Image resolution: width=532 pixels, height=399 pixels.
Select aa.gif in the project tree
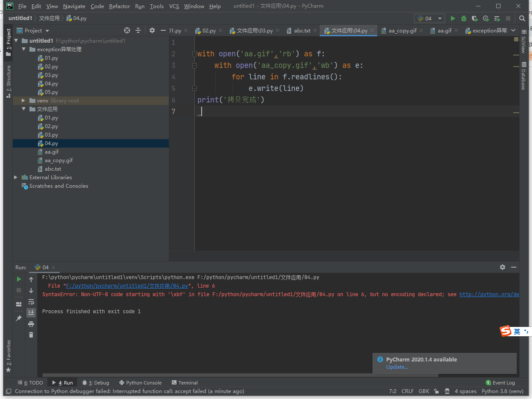(x=52, y=151)
